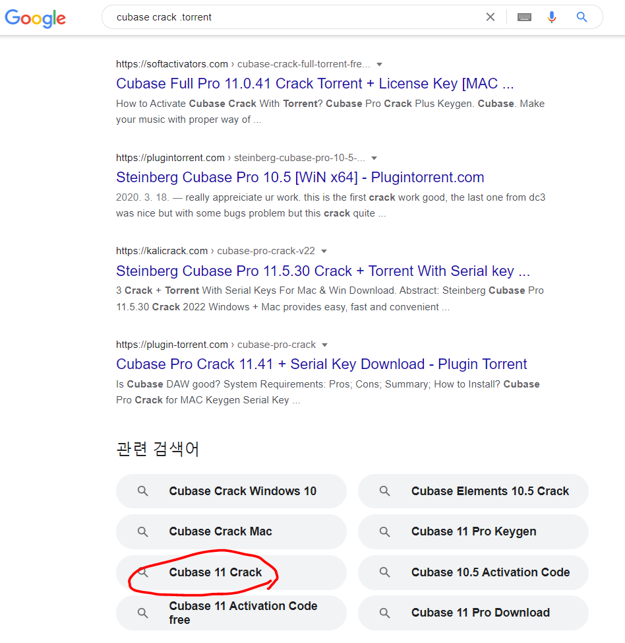
Task: Select related search Cubase 11 Crack
Action: pos(231,572)
